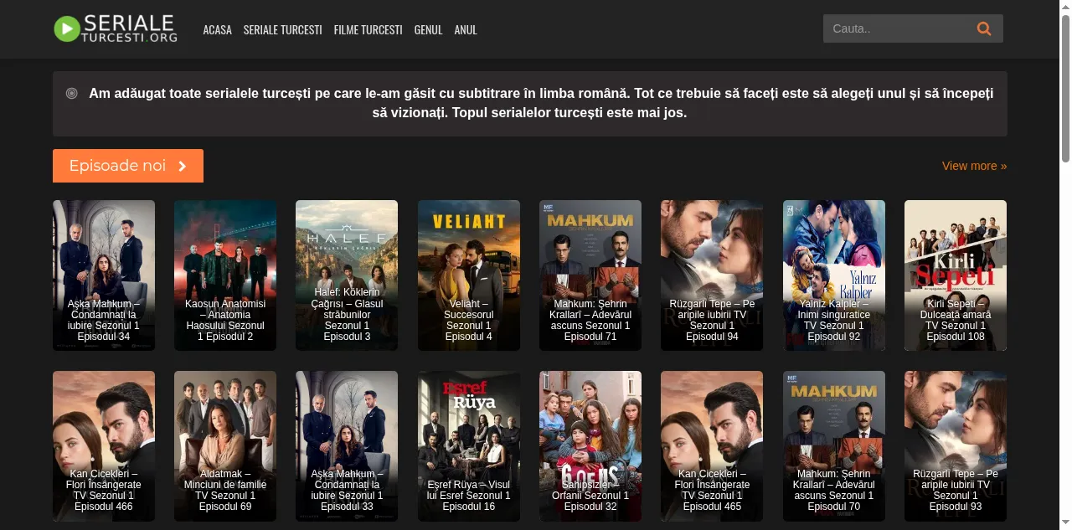Image resolution: width=1072 pixels, height=530 pixels.
Task: Open Rüzgarlı Tepe Episodul 94 card
Action: pyautogui.click(x=712, y=275)
